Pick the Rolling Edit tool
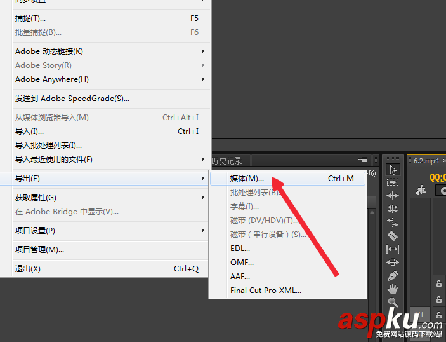Viewport: 446px width, 342px height. pos(393,209)
